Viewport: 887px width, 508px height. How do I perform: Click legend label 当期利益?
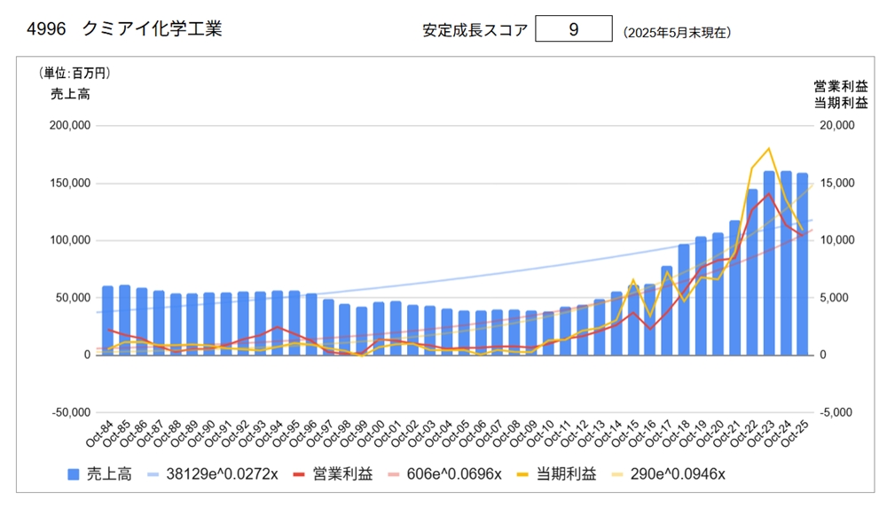coord(566,474)
